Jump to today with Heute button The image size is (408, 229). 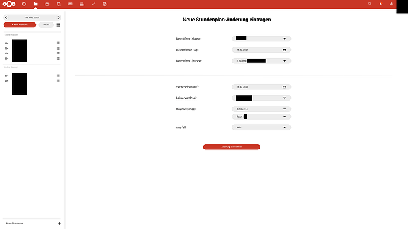point(46,25)
